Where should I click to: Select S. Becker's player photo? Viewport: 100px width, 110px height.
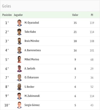click(x=19, y=87)
